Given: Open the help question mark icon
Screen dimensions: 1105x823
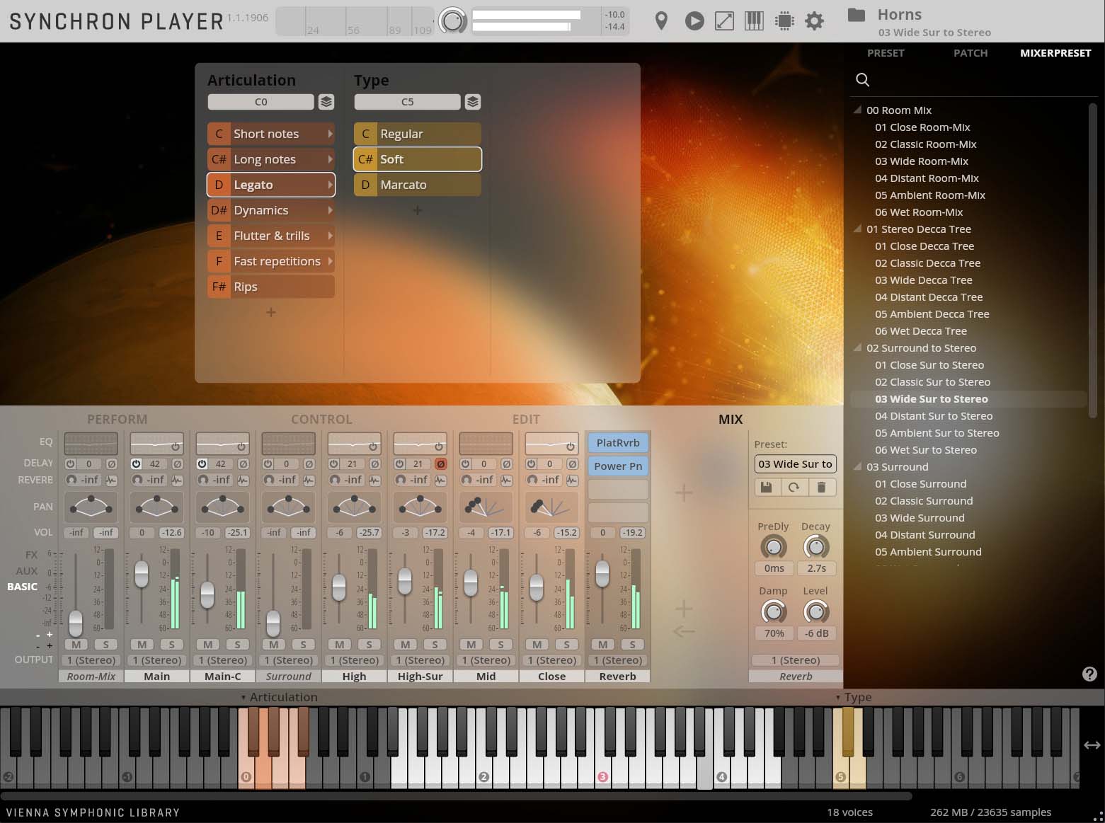Looking at the screenshot, I should [1090, 674].
